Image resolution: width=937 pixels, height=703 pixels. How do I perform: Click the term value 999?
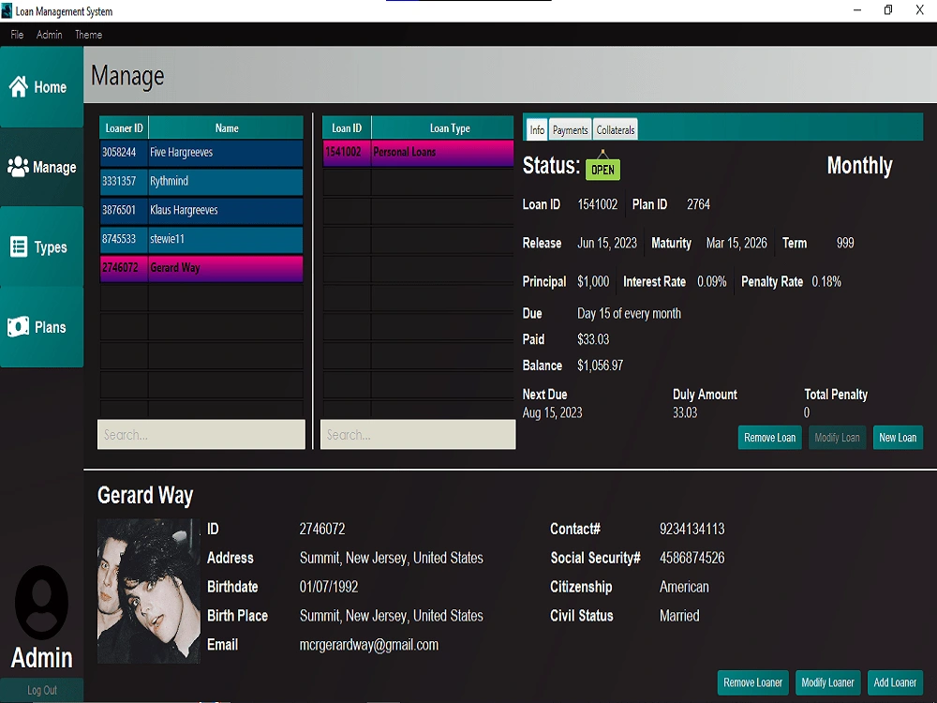pos(845,244)
